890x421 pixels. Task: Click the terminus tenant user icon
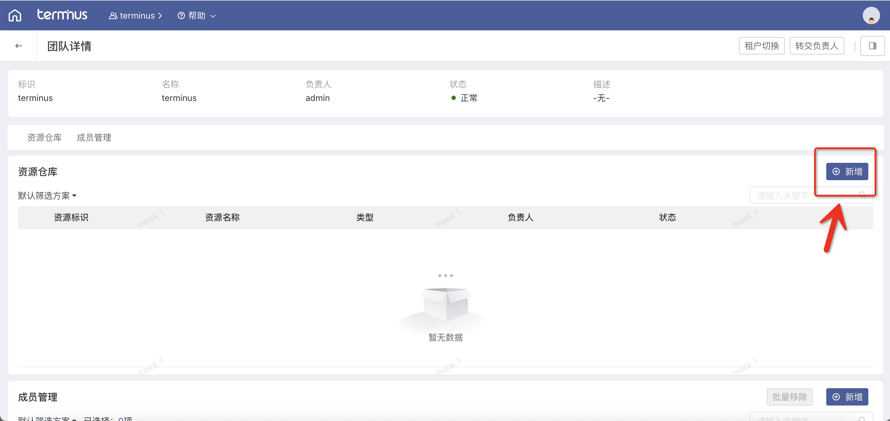[x=113, y=16]
